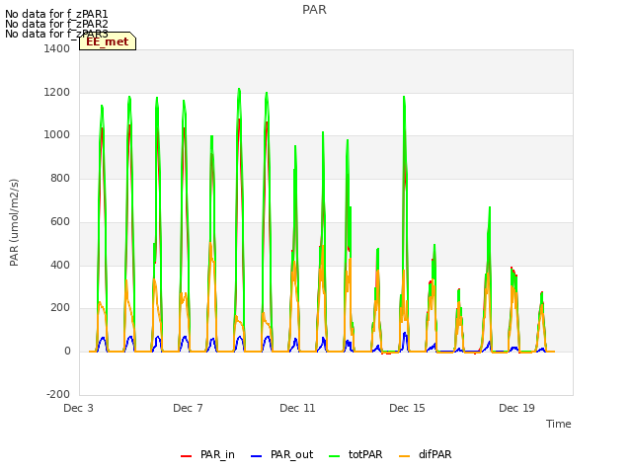The height and width of the screenshot is (474, 632).
Task: Click the -200 y-axis tick label
Action: click(58, 395)
